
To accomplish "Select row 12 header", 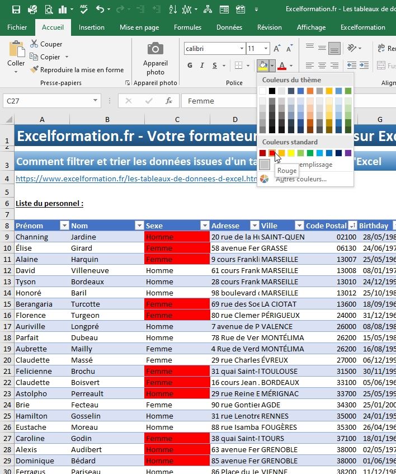I will 7,270.
